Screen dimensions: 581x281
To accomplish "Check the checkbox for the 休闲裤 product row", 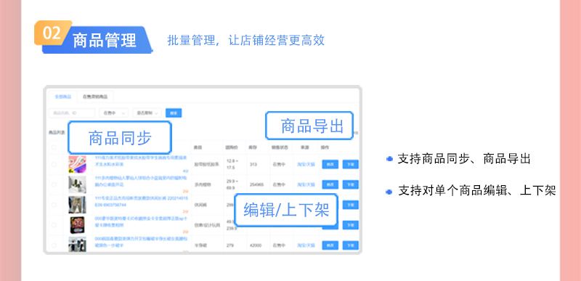I will tap(54, 205).
